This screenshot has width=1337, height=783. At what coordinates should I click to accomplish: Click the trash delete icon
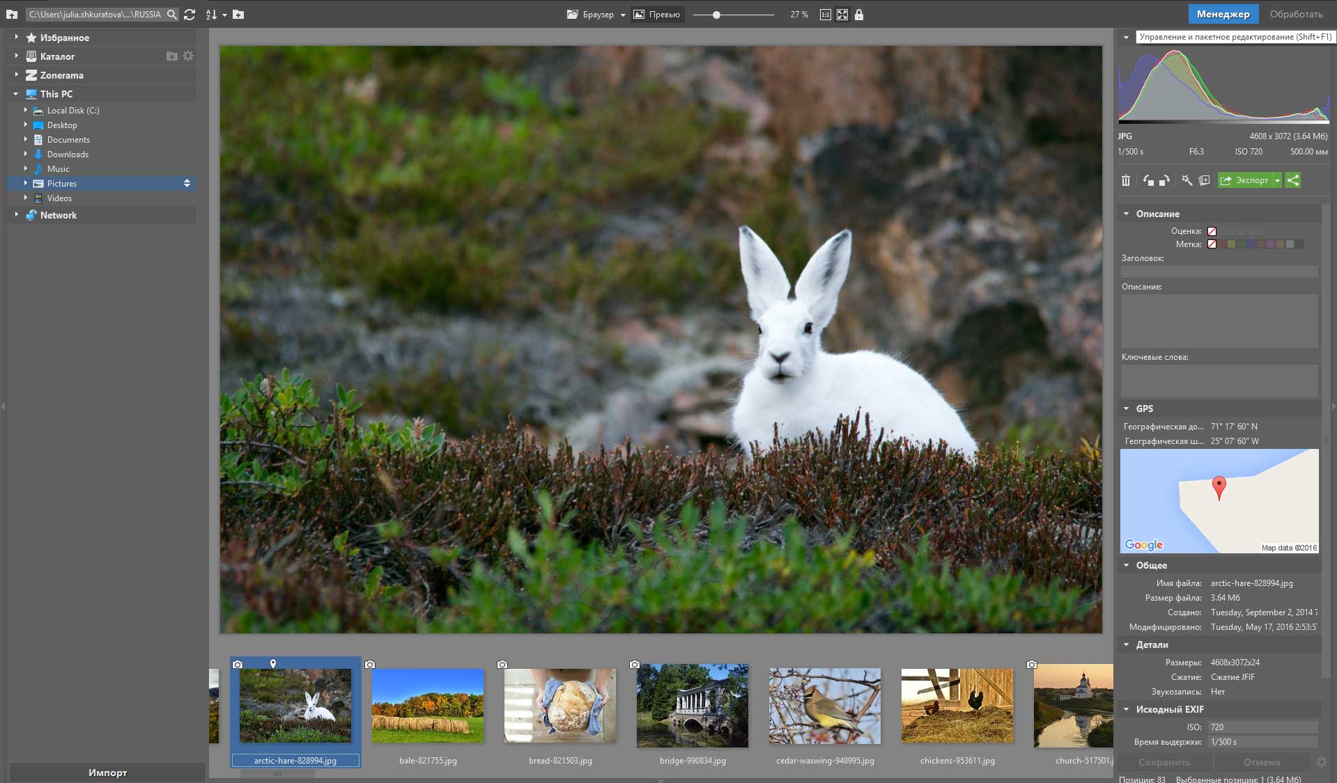[1126, 181]
